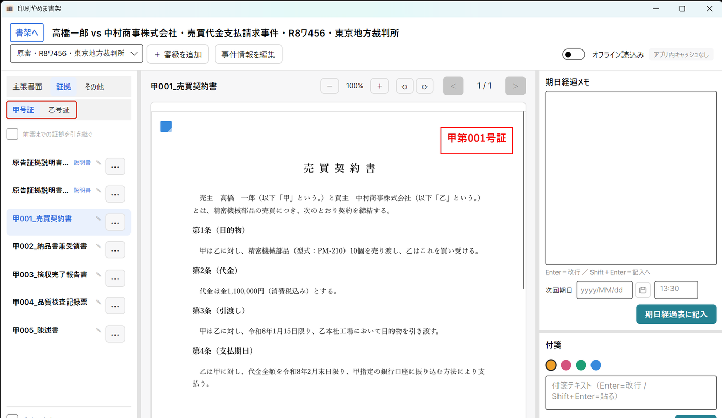Image resolution: width=722 pixels, height=418 pixels.
Task: Rotate the page counterclockwise
Action: (x=404, y=86)
